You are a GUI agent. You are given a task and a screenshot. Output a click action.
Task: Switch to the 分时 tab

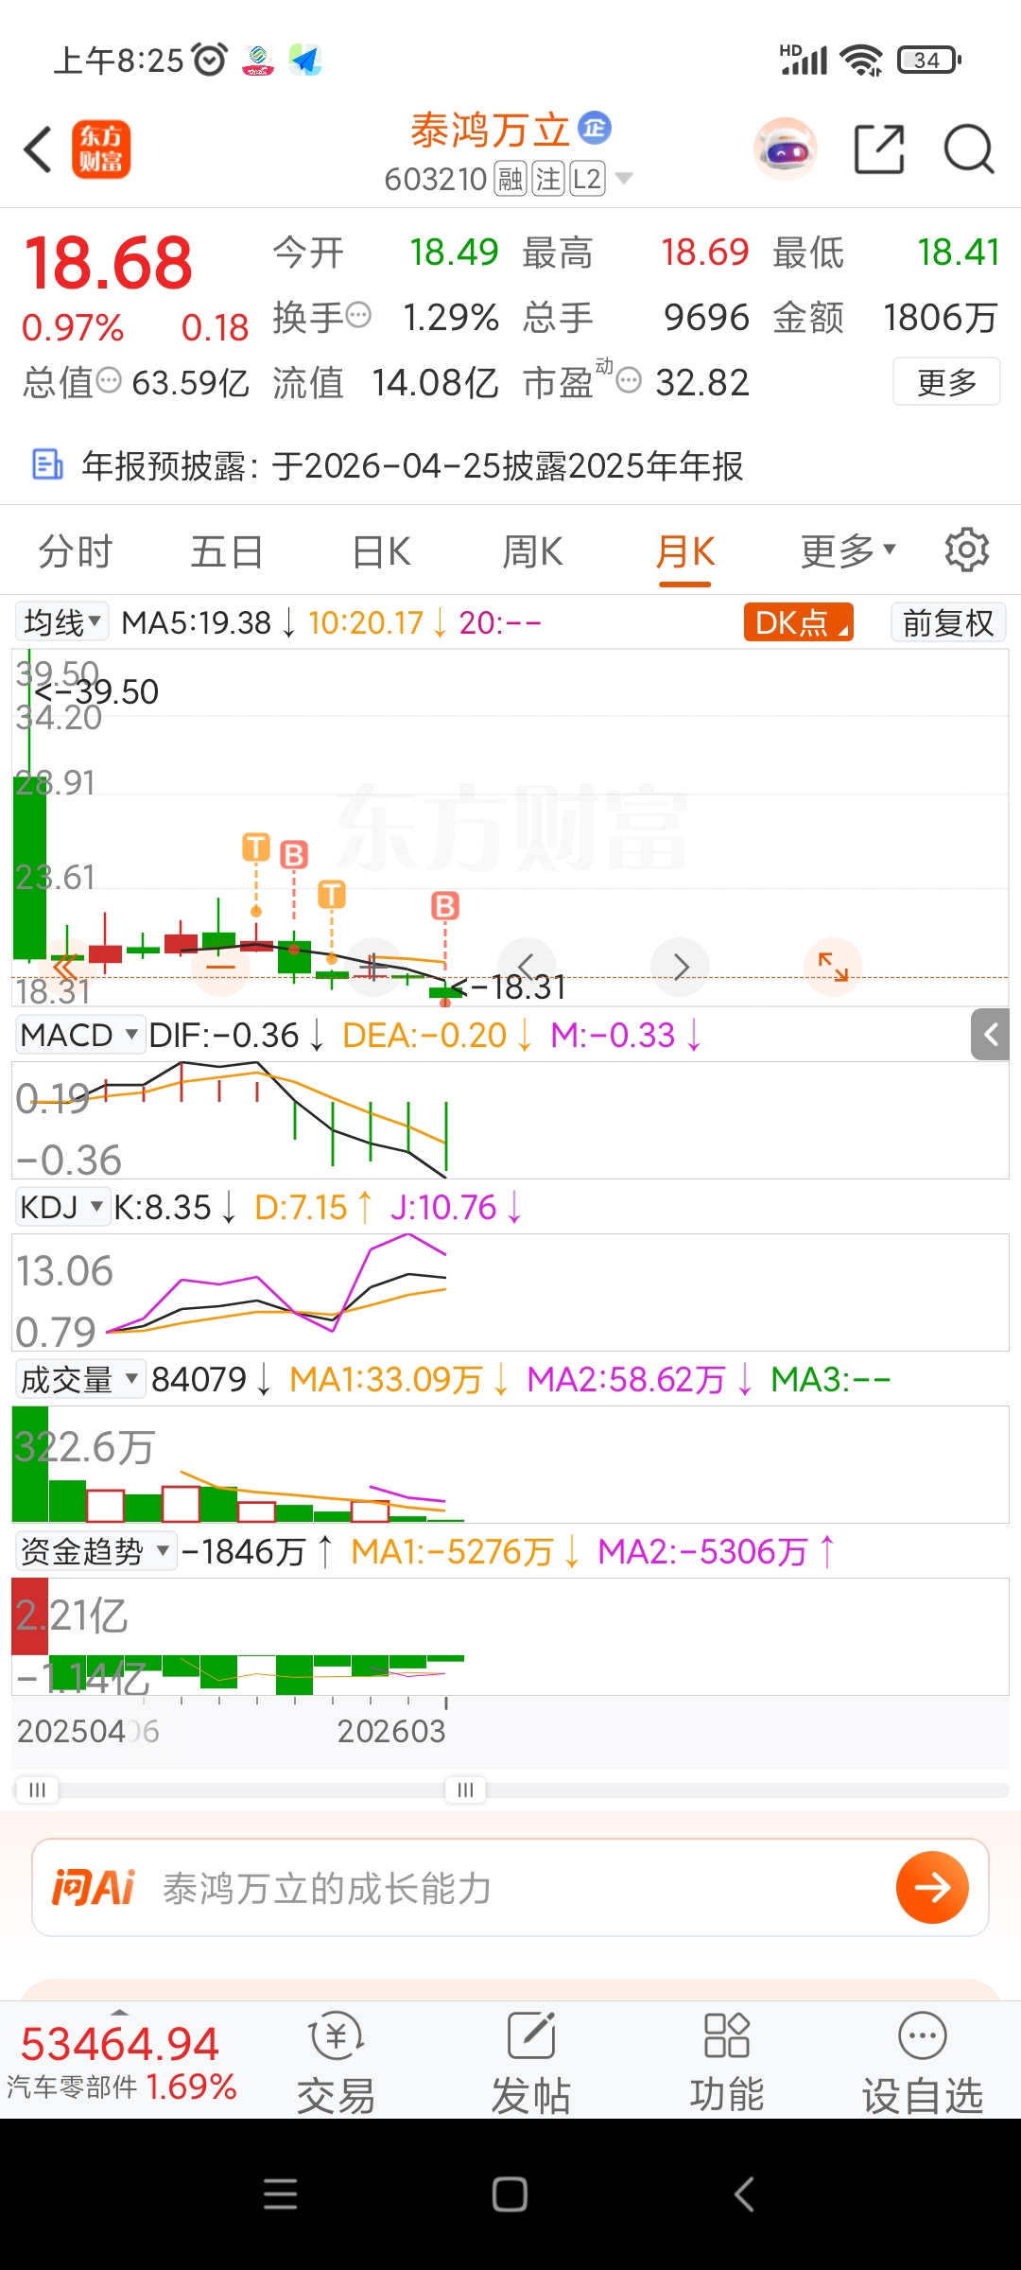click(76, 550)
